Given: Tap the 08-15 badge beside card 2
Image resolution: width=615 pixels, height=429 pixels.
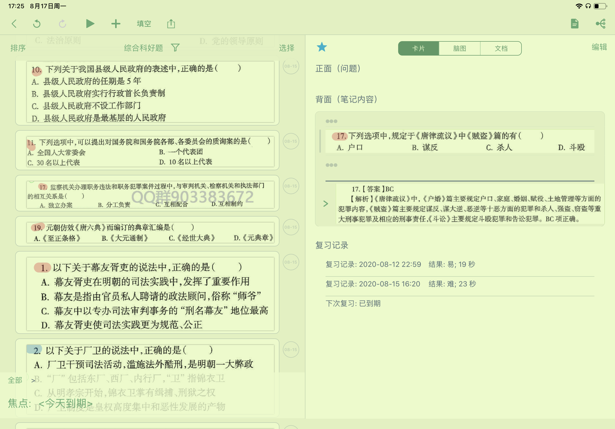Looking at the screenshot, I should (291, 350).
